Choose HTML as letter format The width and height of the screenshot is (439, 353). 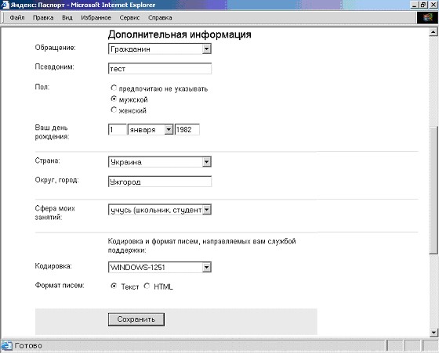(x=147, y=286)
